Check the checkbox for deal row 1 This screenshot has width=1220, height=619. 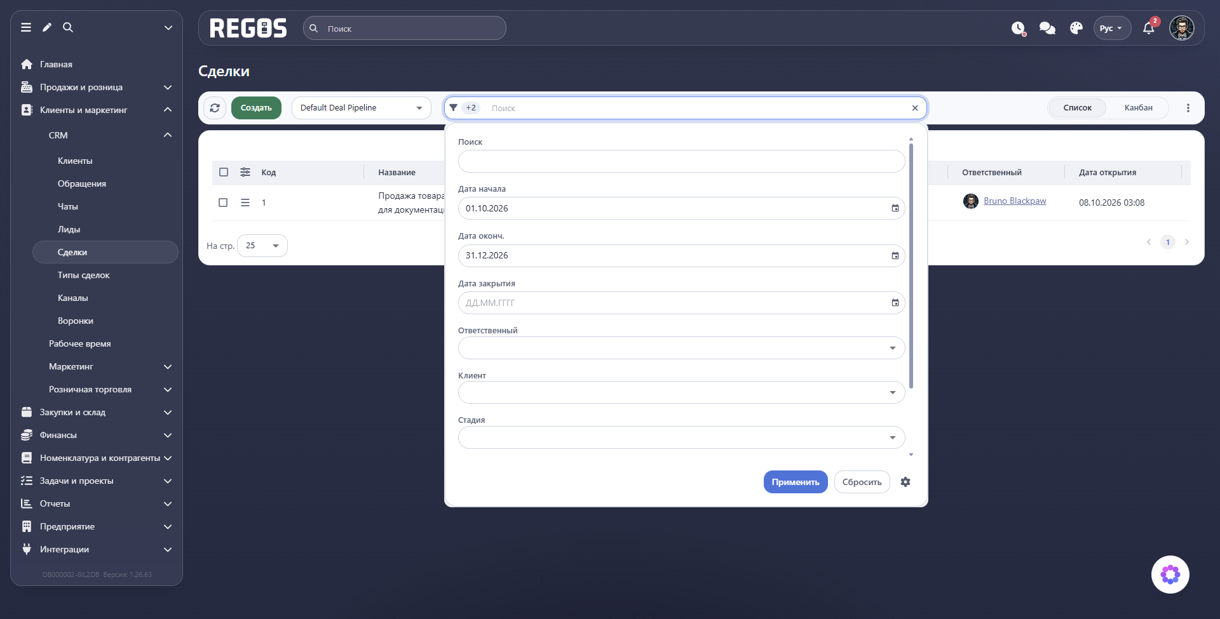223,203
